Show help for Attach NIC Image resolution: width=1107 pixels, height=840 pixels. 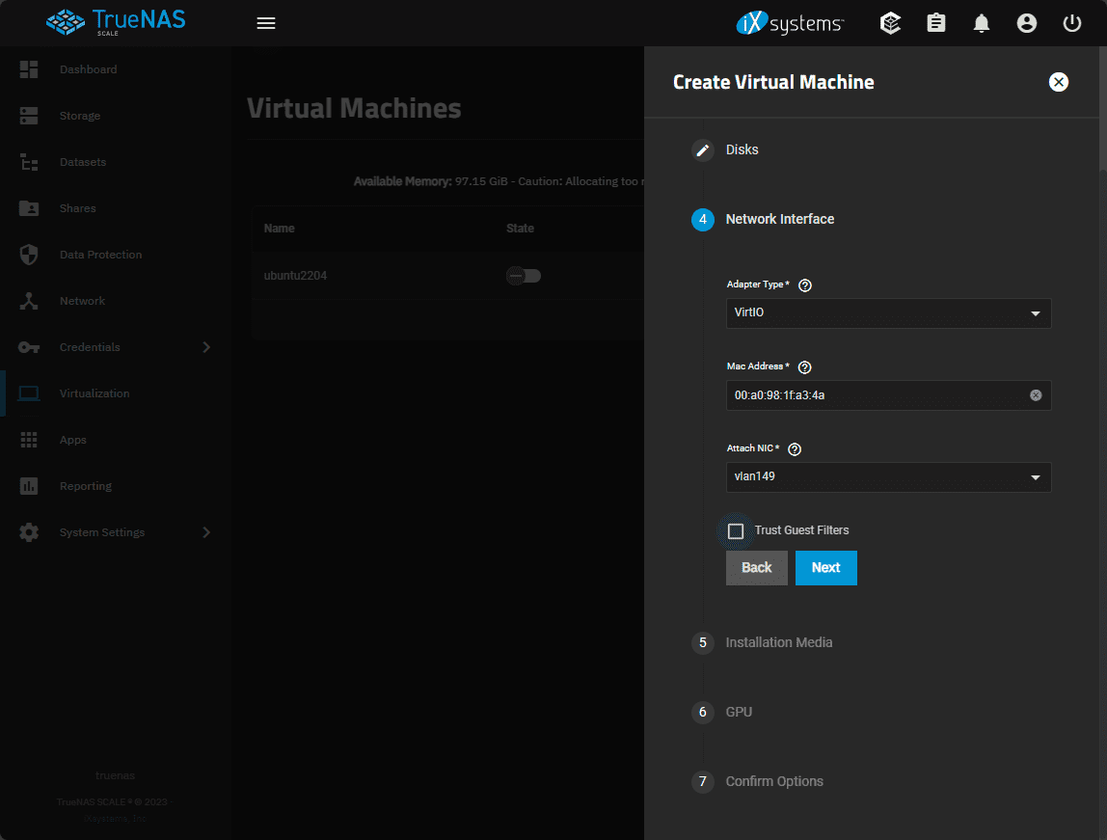(x=796, y=449)
